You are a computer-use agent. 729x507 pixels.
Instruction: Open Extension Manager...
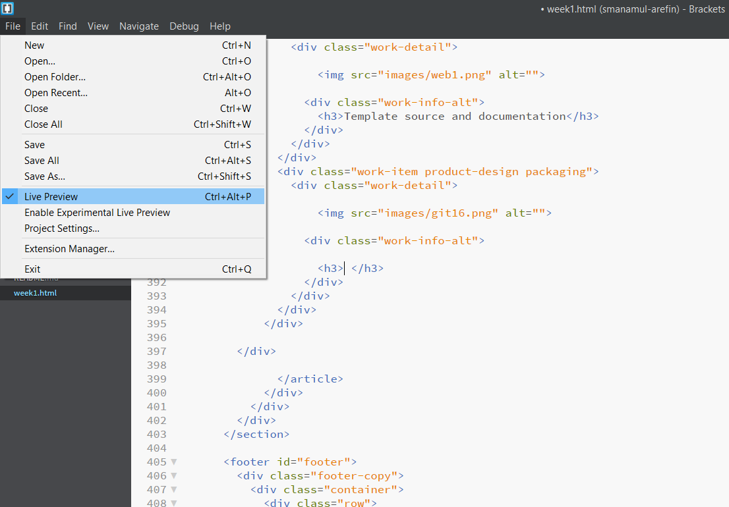69,249
